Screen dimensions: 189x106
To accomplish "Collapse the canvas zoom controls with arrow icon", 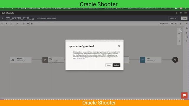I will 179,41.
